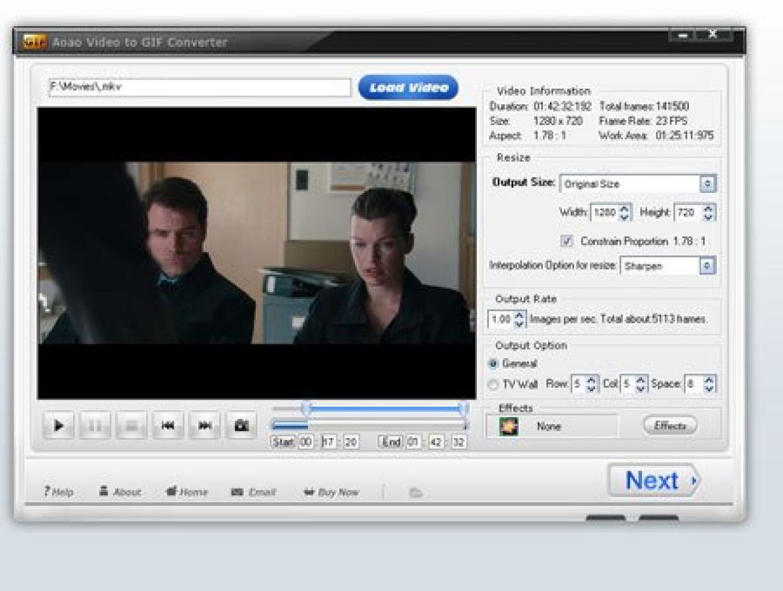Image resolution: width=783 pixels, height=591 pixels.
Task: Click the Next button to proceed
Action: (654, 481)
